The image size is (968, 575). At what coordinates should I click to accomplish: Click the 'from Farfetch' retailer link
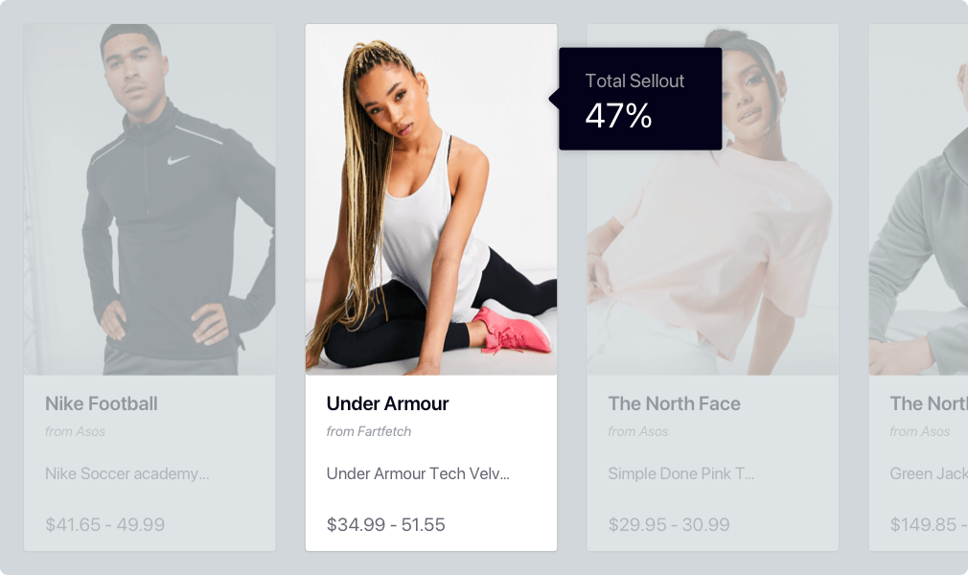pos(369,431)
